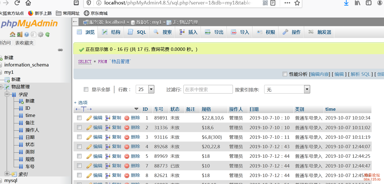Image resolution: width=384 pixels, height=184 pixels.
Task: Click the 解析 SQL explain link
Action: tap(360, 74)
